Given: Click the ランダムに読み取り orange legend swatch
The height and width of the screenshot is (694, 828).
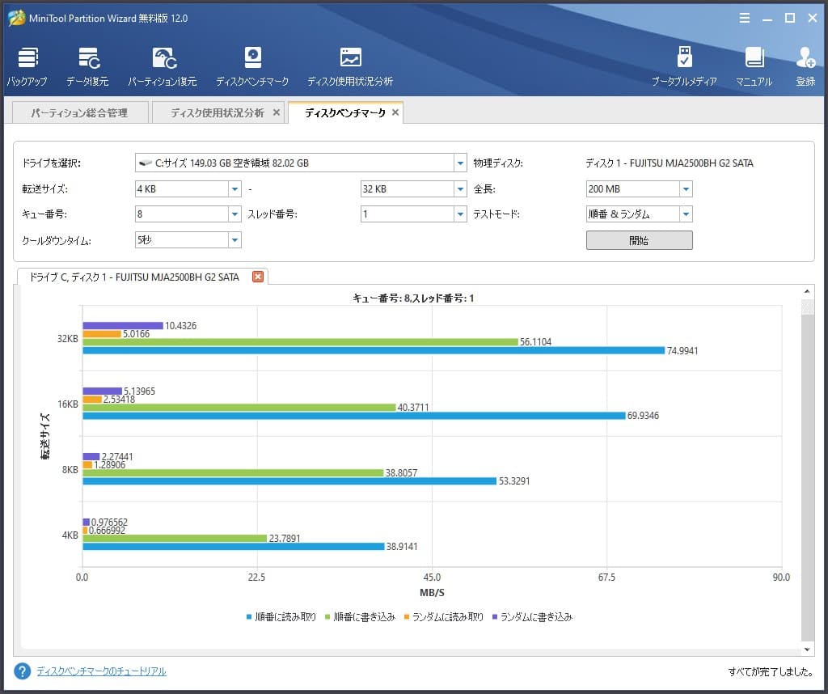Looking at the screenshot, I should pos(406,617).
